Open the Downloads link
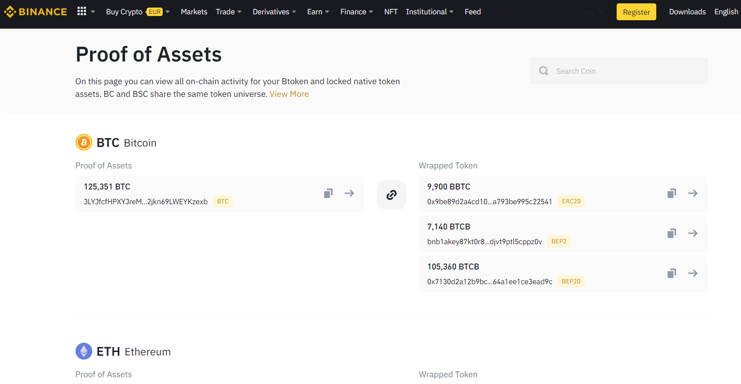Image resolution: width=741 pixels, height=384 pixels. [687, 12]
